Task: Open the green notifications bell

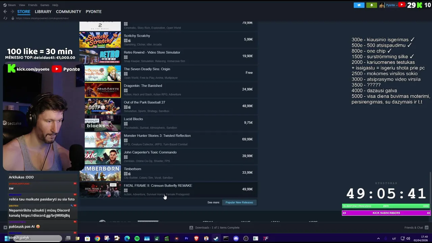Action: [x=372, y=5]
